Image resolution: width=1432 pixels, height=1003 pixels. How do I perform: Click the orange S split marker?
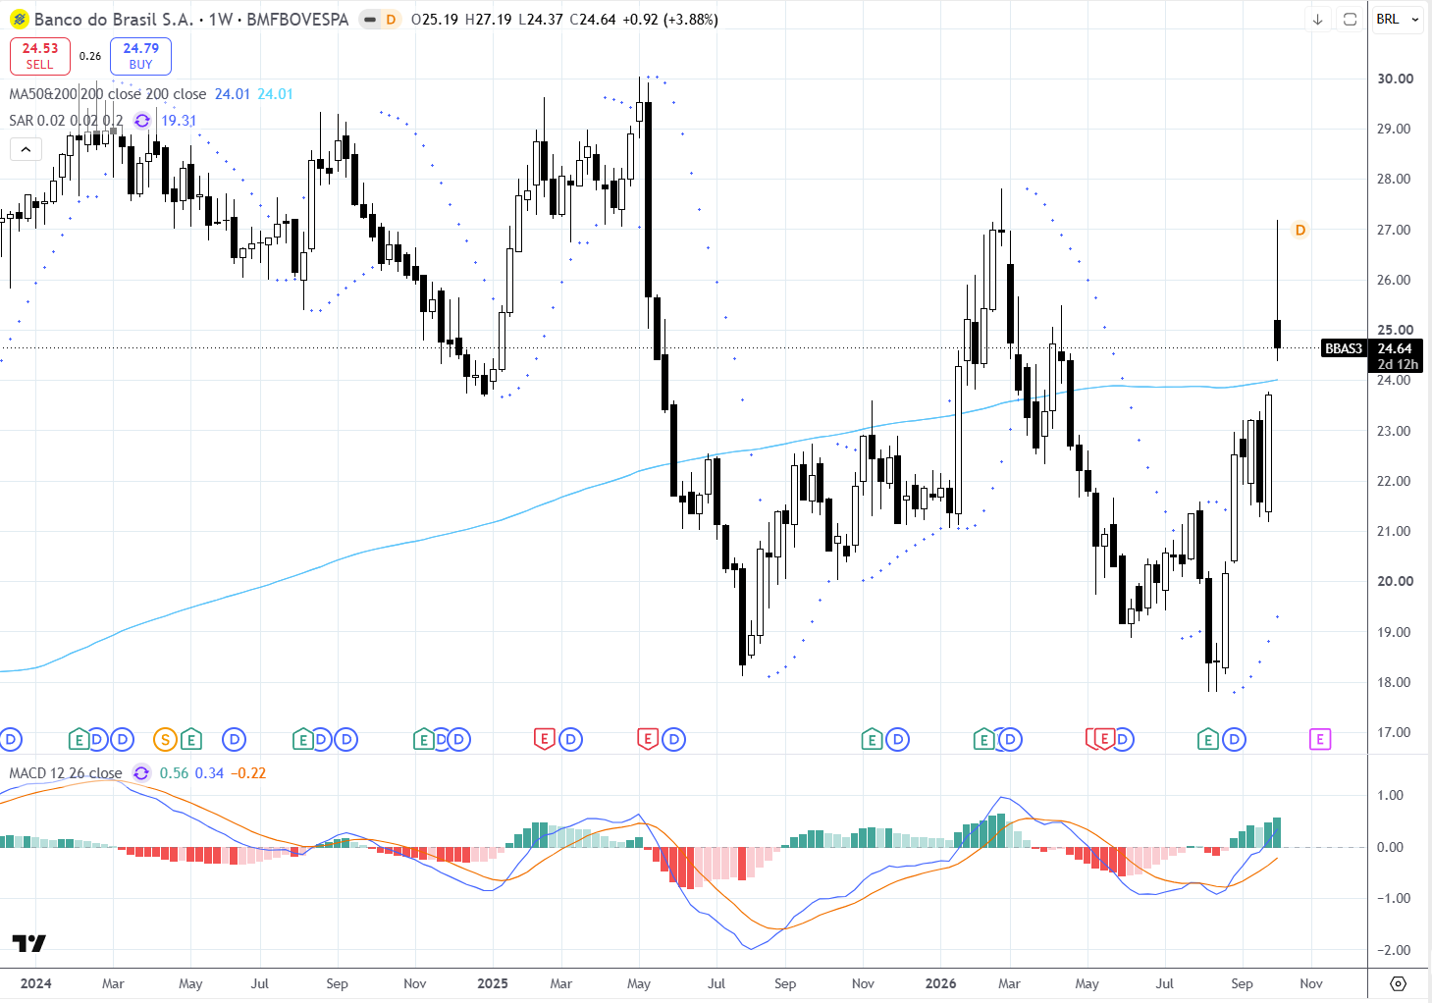(x=165, y=739)
